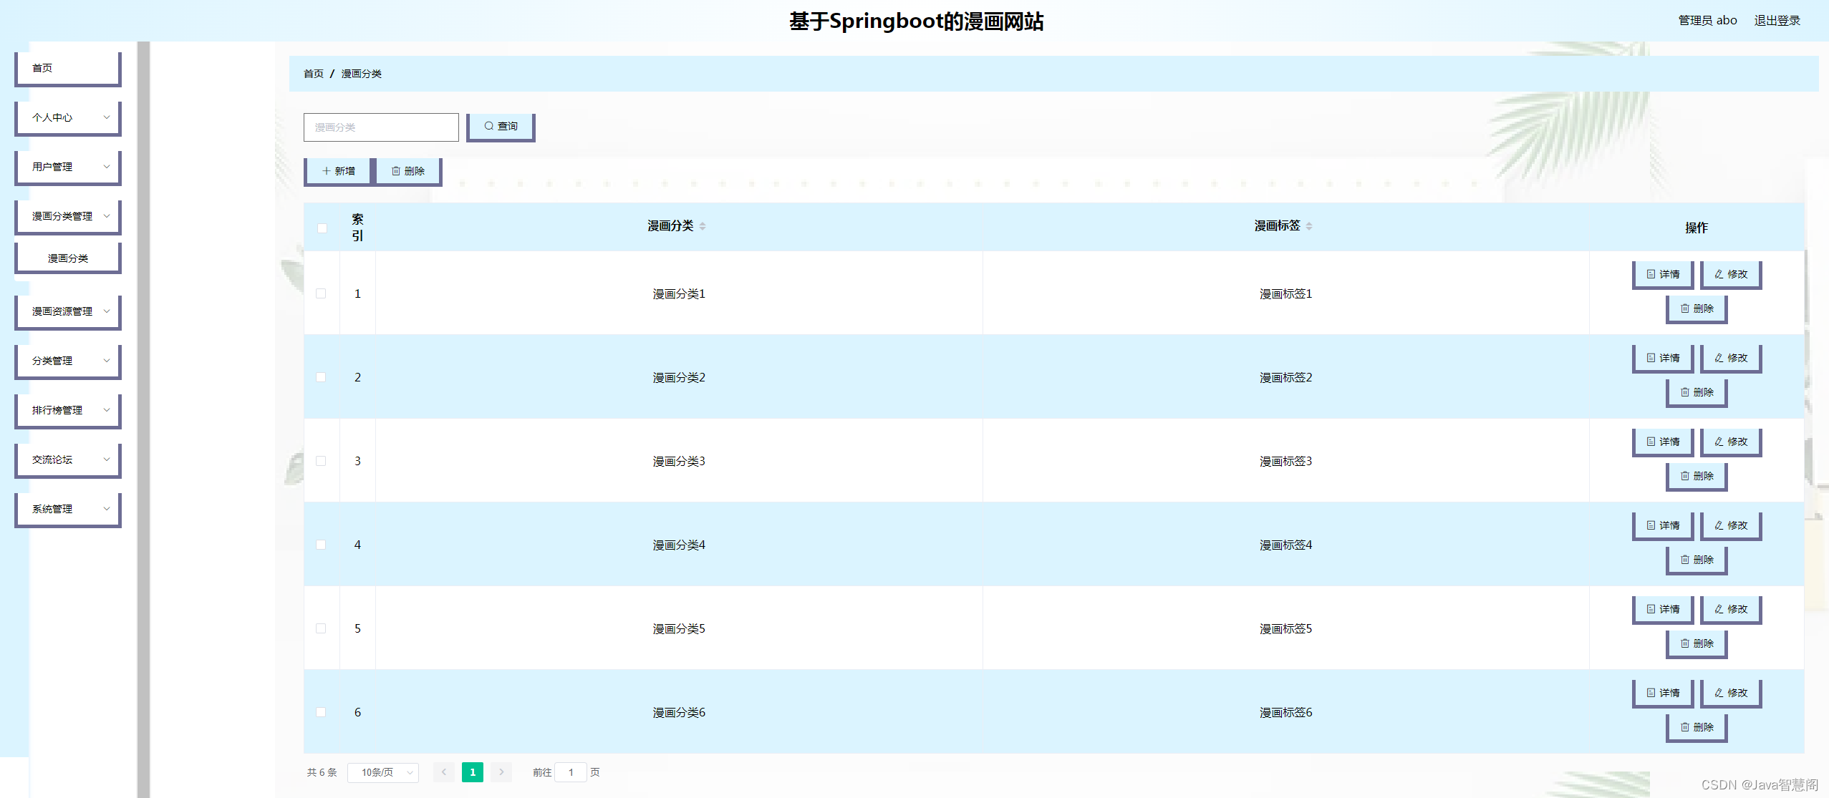Expand the 系统管理 sidebar menu
1829x798 pixels.
pos(68,509)
